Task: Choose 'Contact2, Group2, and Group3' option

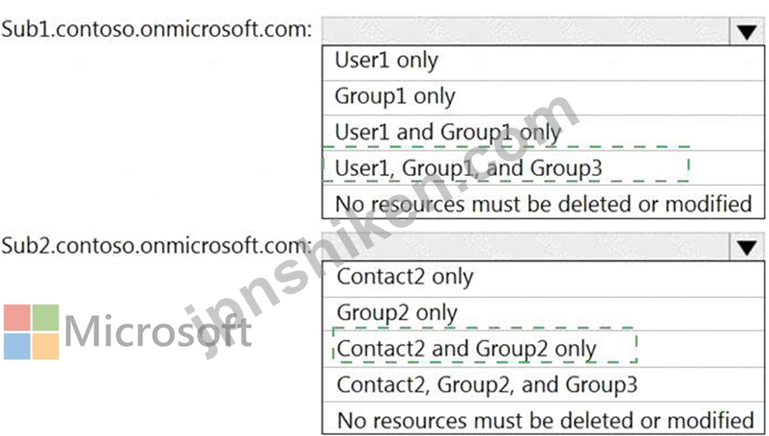Action: 543,385
